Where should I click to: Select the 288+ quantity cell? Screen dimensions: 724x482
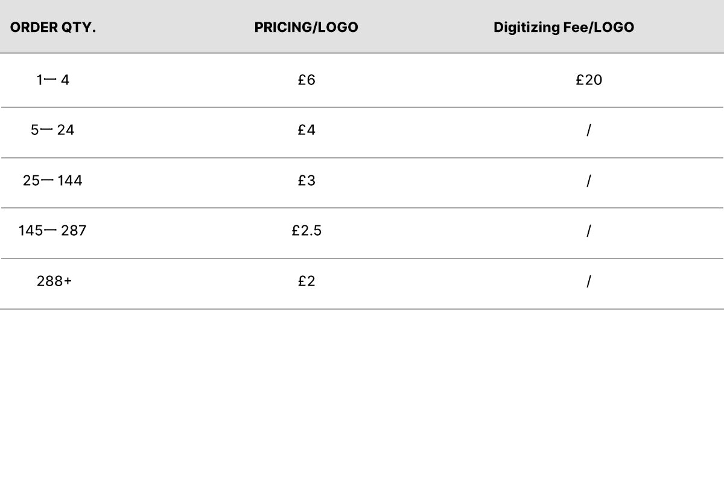point(54,281)
